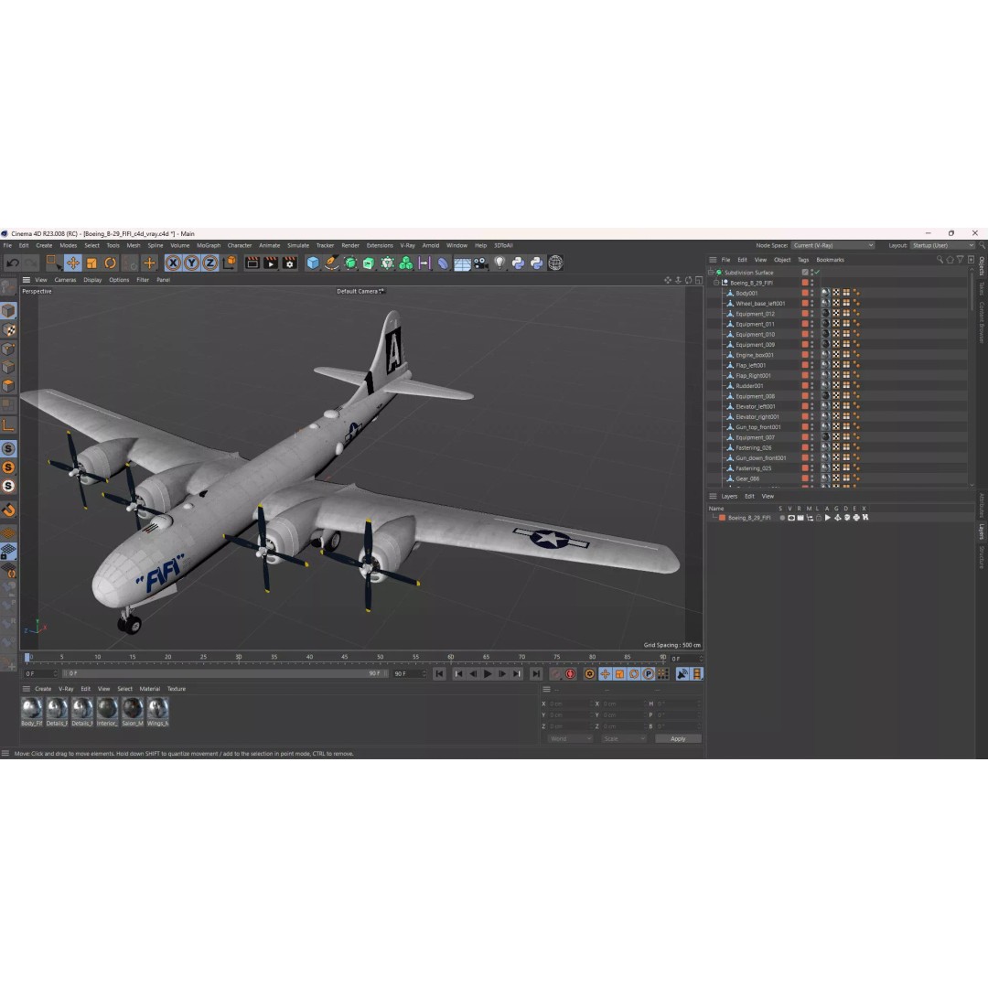Image resolution: width=988 pixels, height=988 pixels.
Task: Click the Floor grid icon
Action: (463, 263)
